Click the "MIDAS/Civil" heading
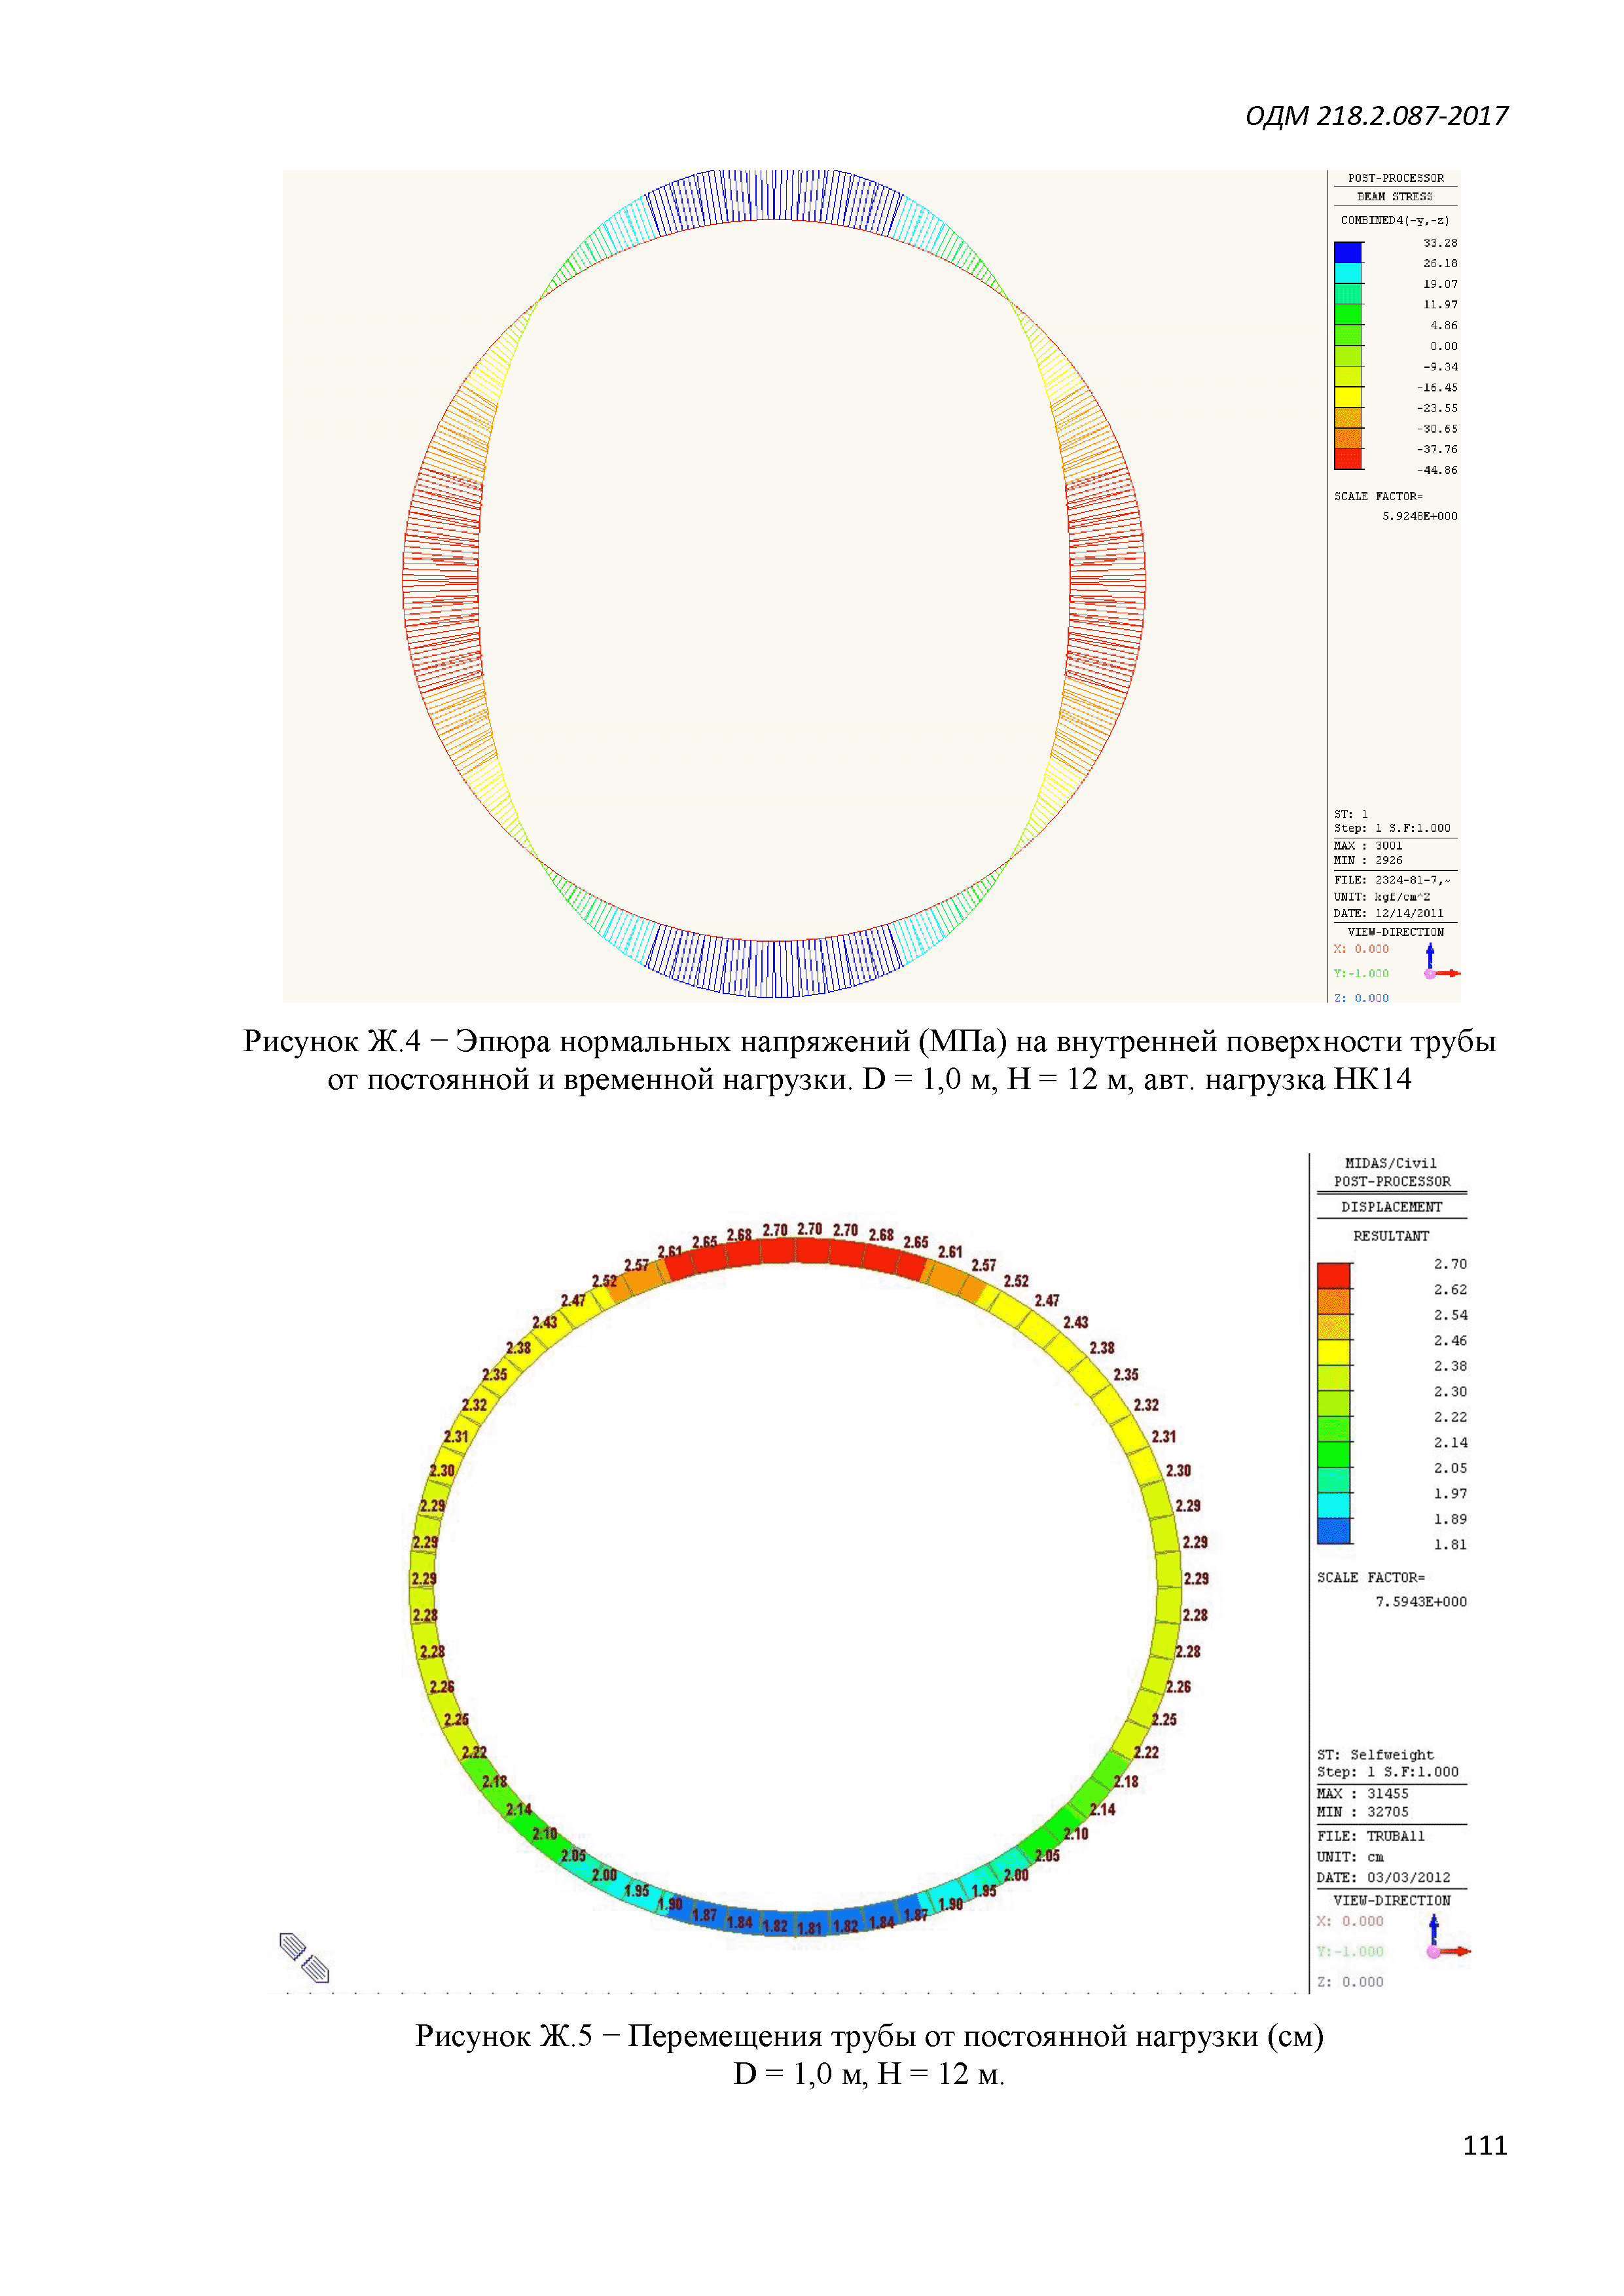This screenshot has width=1624, height=2296. [x=1390, y=1163]
